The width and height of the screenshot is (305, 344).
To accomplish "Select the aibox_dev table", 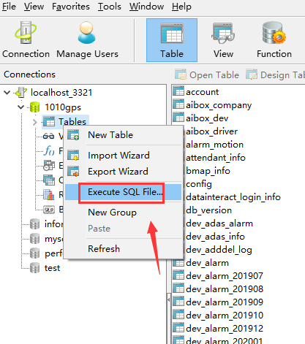I will [207, 118].
